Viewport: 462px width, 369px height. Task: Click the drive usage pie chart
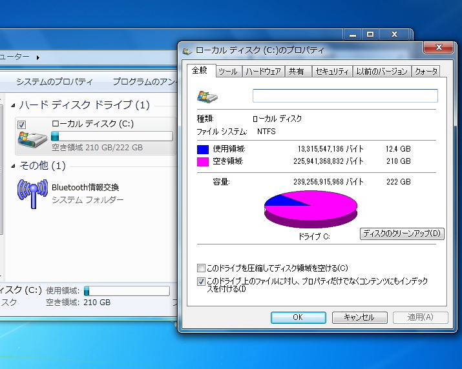click(311, 209)
